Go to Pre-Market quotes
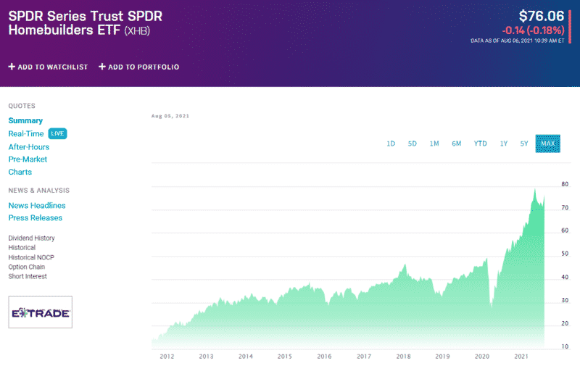Screen dimensions: 580x366 click(28, 159)
